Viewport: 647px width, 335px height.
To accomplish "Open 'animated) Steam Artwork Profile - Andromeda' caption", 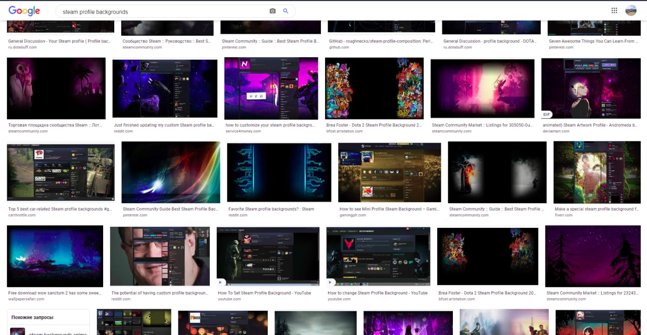I will point(590,125).
